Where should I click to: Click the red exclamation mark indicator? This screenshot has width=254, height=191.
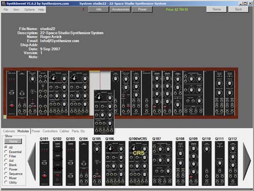pyautogui.click(x=83, y=10)
